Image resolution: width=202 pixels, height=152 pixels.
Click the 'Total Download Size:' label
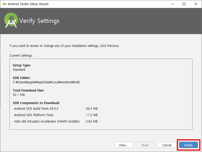click(x=28, y=90)
